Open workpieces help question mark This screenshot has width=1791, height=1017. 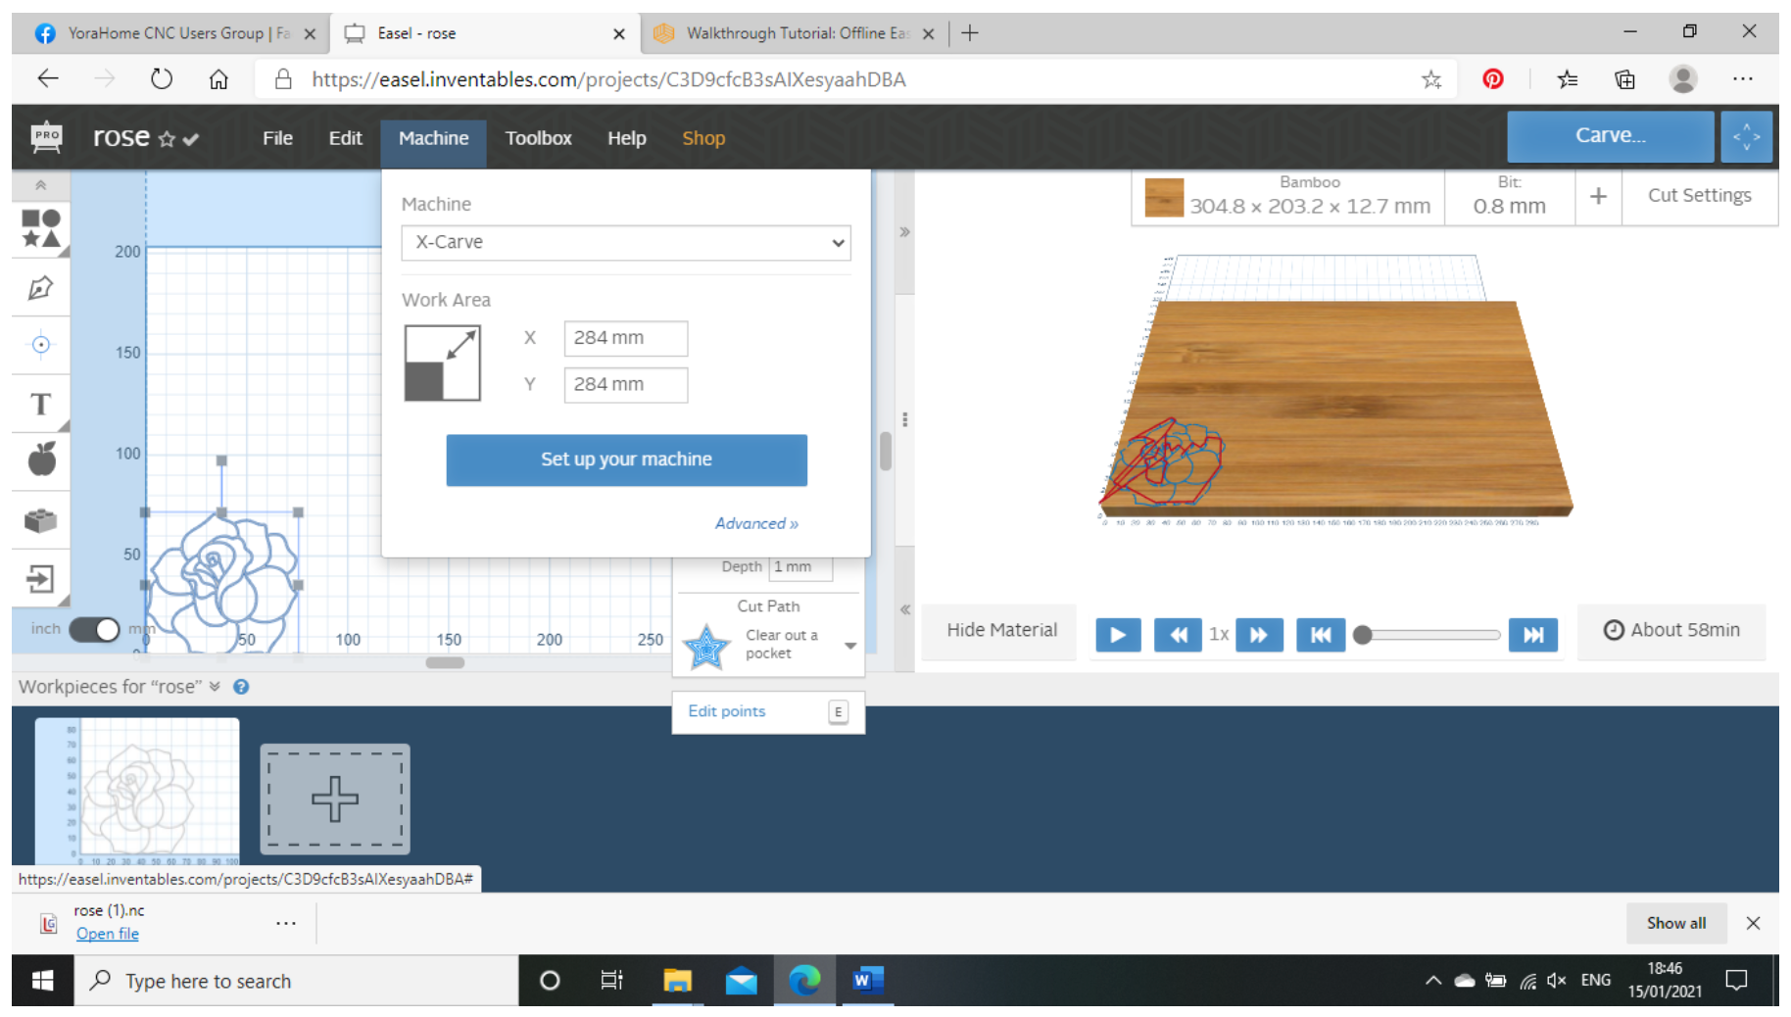pos(241,687)
